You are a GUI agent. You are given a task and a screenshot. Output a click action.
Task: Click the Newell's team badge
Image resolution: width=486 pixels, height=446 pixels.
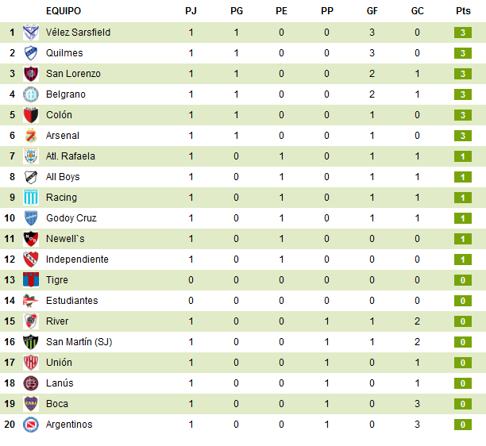click(31, 239)
